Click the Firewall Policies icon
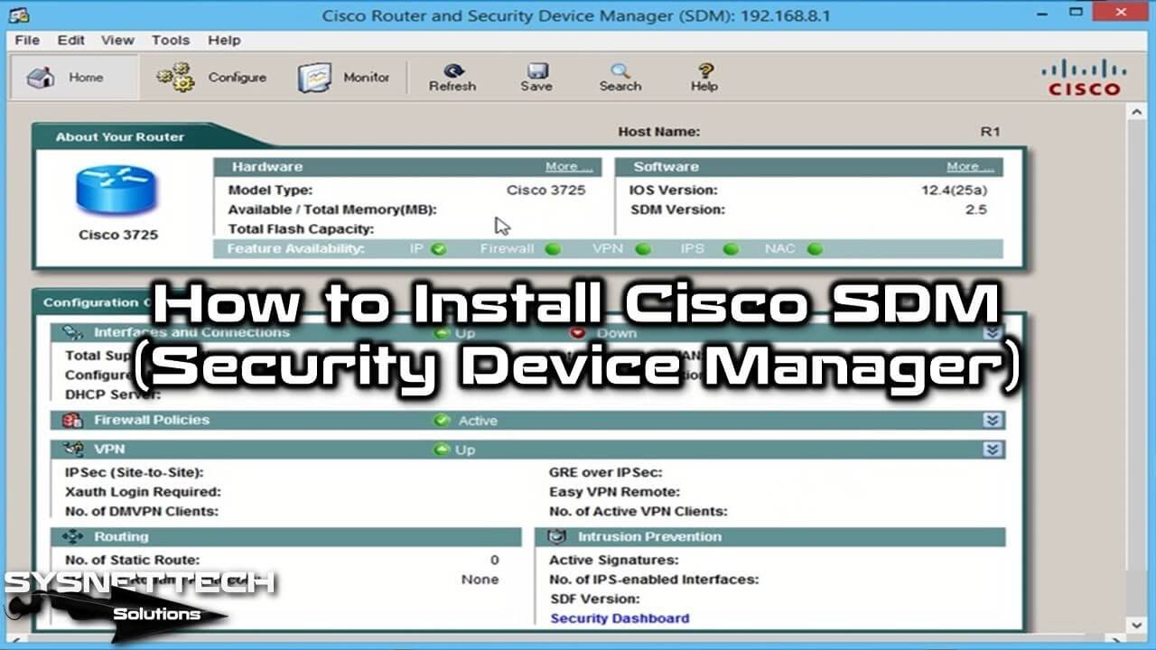The height and width of the screenshot is (650, 1156). pyautogui.click(x=73, y=421)
